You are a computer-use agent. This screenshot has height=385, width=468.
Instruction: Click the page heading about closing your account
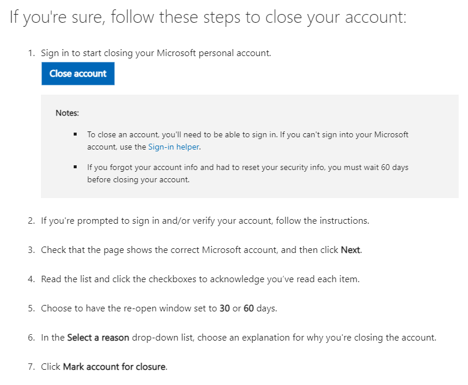pyautogui.click(x=208, y=17)
